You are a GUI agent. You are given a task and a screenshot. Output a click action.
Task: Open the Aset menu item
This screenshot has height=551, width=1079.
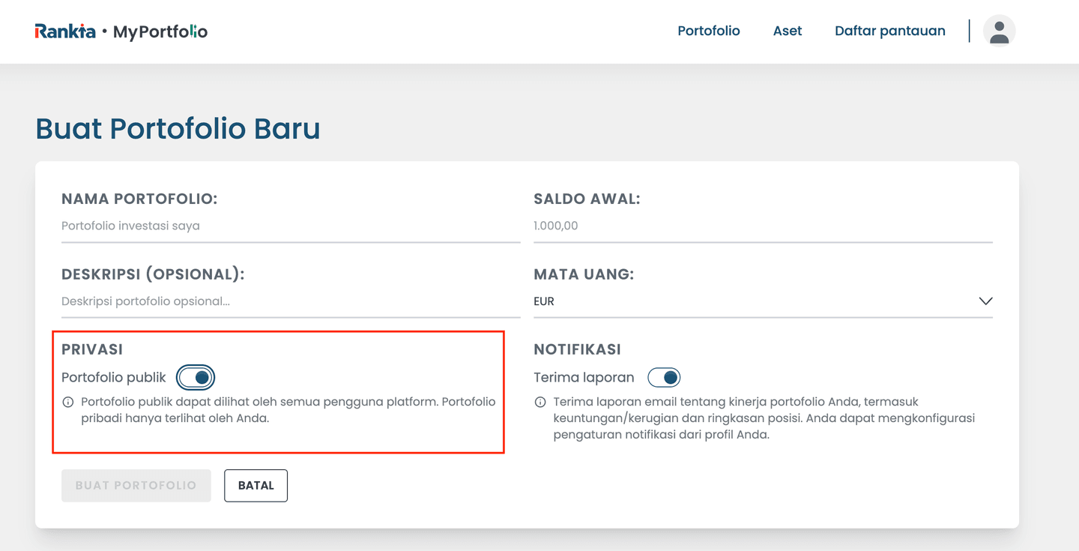(x=788, y=31)
